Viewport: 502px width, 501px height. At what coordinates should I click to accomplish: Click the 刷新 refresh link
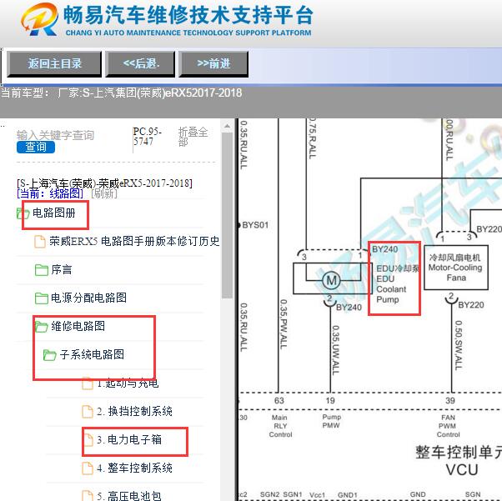104,193
